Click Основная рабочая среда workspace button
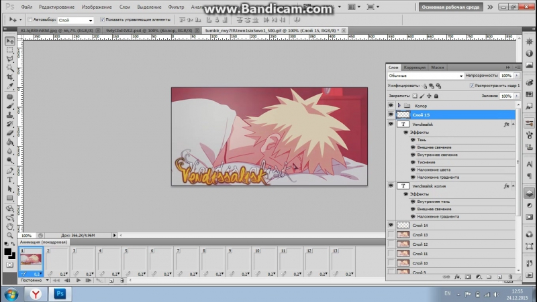 [x=450, y=7]
